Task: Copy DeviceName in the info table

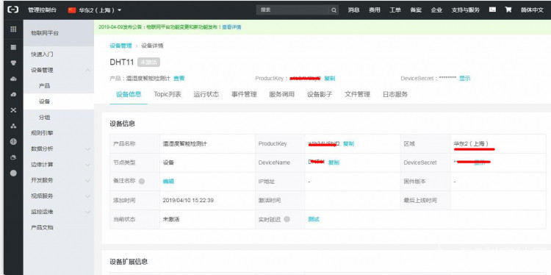Action: [334, 162]
